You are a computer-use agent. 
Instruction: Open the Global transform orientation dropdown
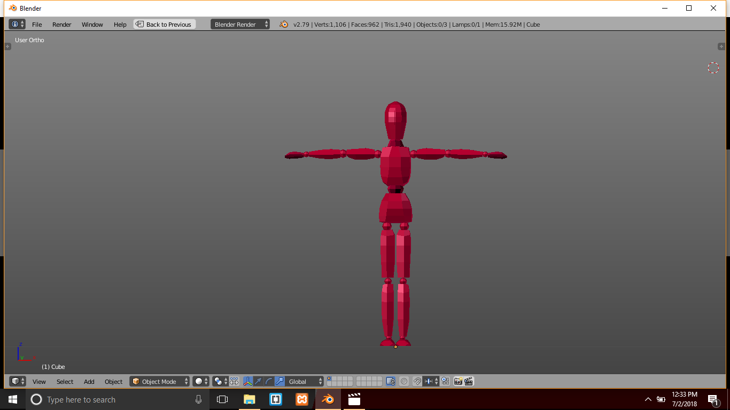(305, 381)
